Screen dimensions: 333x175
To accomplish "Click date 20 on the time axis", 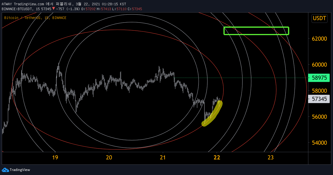I will coord(109,157).
